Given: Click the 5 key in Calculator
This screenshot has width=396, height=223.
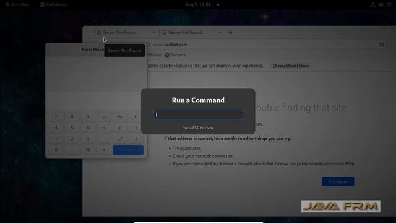Looking at the screenshot, I should [x=72, y=128].
